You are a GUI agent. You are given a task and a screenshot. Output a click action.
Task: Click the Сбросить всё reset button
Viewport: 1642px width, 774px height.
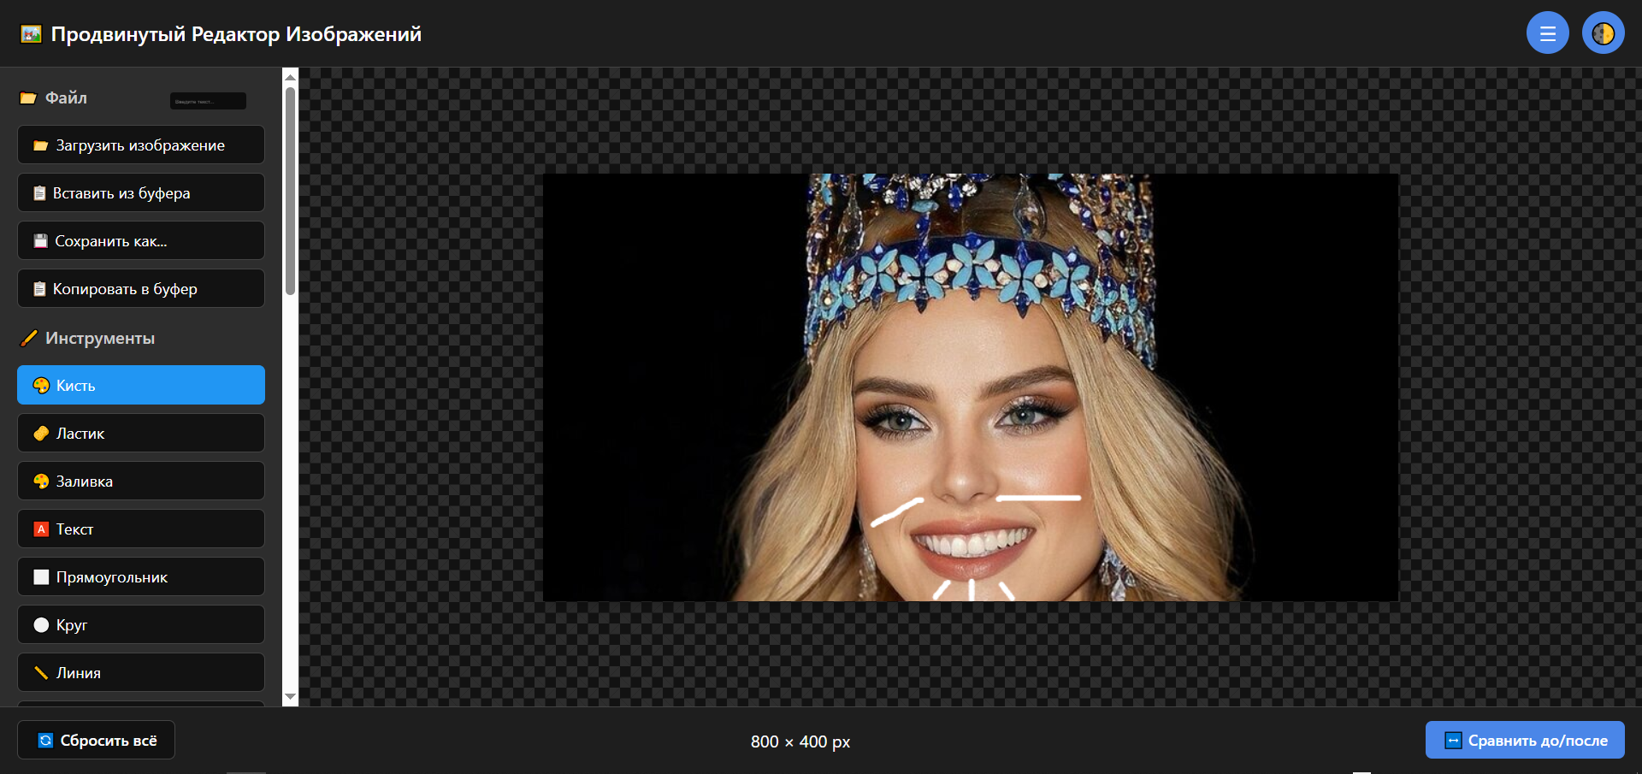point(96,741)
